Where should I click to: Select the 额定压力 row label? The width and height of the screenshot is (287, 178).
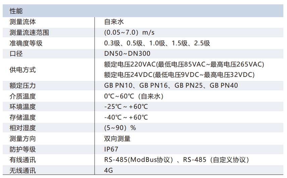[23, 86]
